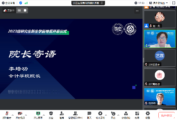
Task: Unmute the microphone
Action: pos(6,114)
